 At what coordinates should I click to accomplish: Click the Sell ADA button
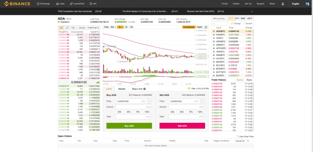coord(182,126)
